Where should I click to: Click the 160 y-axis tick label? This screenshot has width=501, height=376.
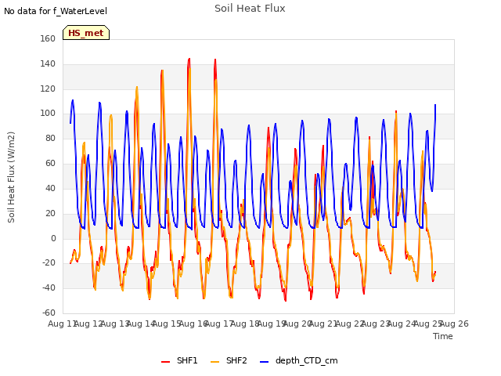click(48, 38)
